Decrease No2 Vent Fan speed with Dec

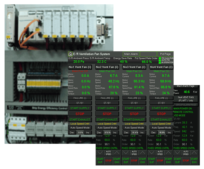point(99,133)
